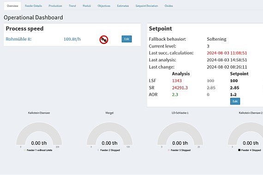Click the Mergel feeder gauge

pos(109,134)
